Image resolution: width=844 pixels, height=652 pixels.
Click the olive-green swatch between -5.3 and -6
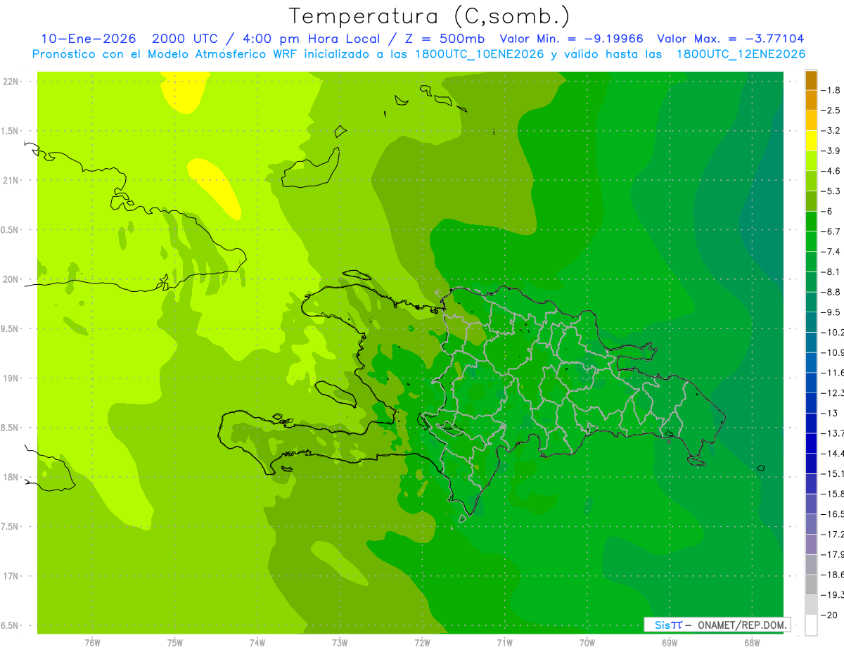[811, 201]
